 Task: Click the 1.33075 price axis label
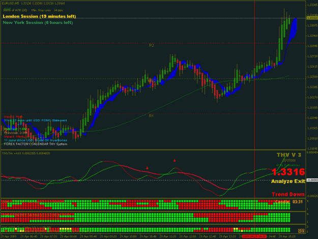(x=312, y=25)
